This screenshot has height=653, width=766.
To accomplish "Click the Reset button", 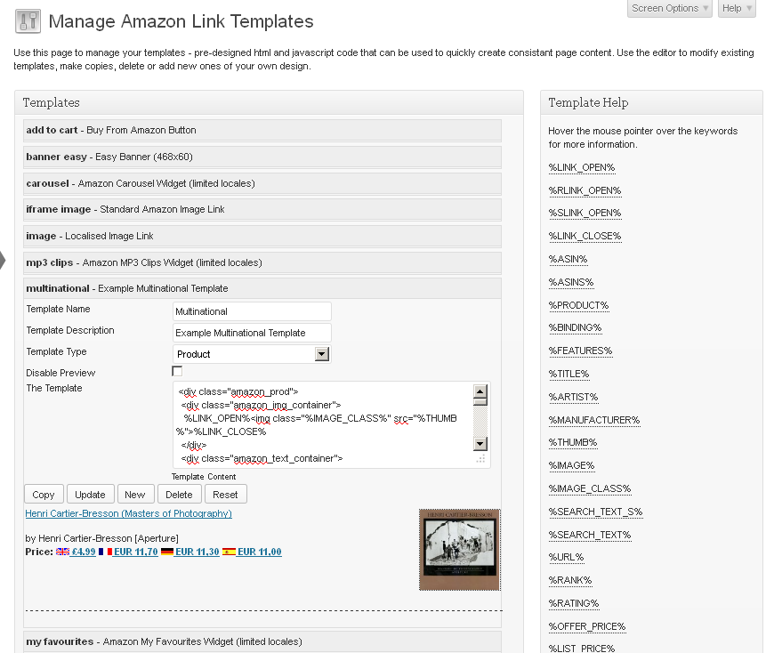I will tap(225, 495).
